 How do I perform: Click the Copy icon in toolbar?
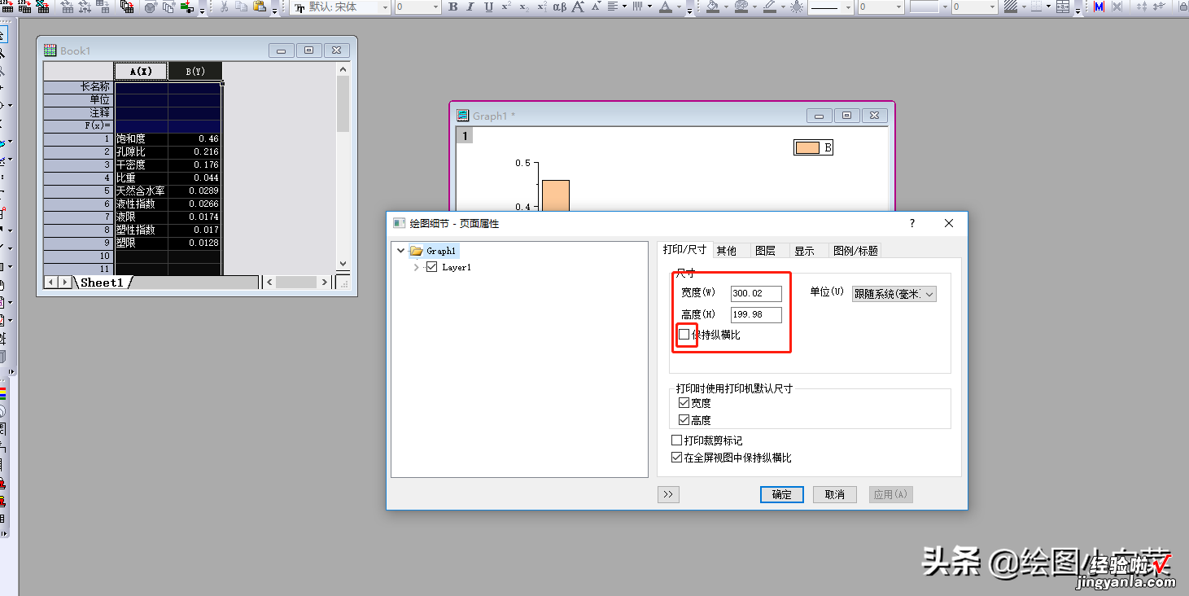pyautogui.click(x=242, y=7)
